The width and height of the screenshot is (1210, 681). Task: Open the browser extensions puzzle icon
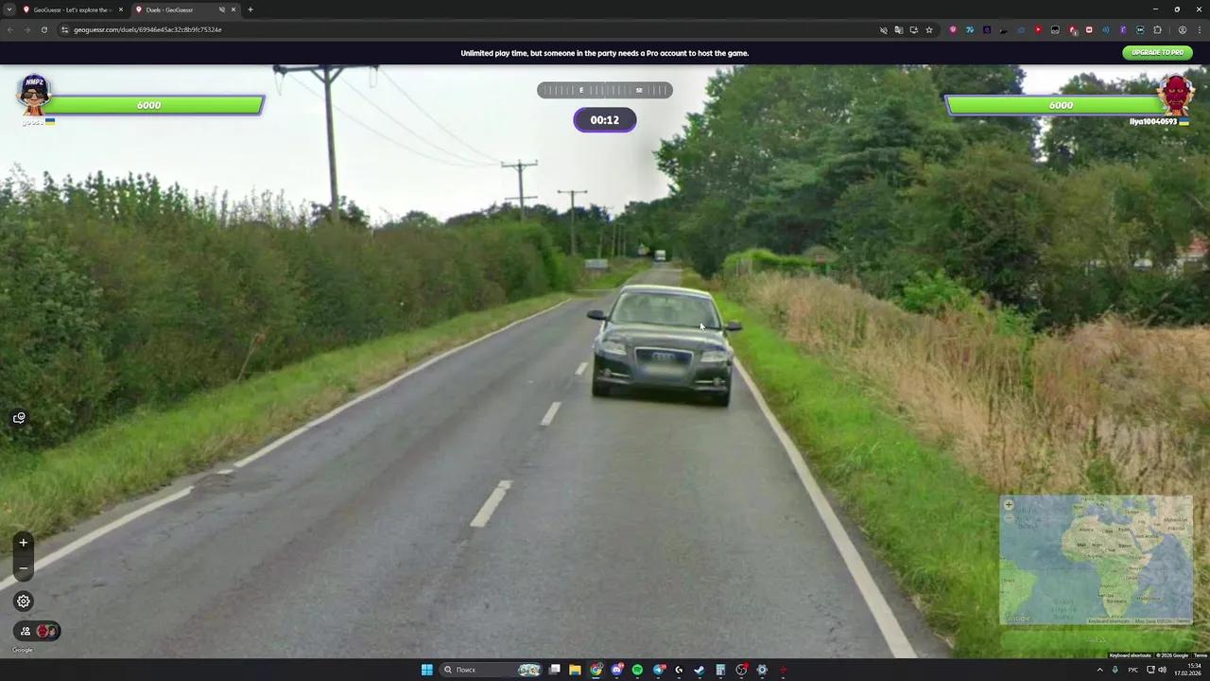tap(1157, 29)
